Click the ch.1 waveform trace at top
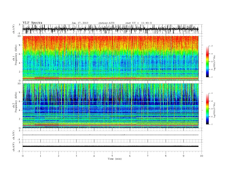 110,29
